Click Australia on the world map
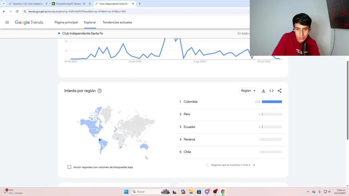 pos(144,147)
